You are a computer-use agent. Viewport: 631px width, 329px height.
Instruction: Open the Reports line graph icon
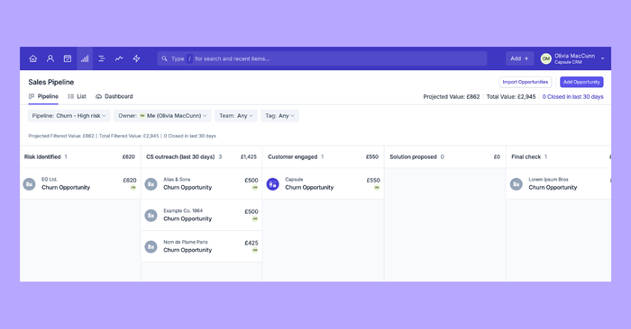119,58
